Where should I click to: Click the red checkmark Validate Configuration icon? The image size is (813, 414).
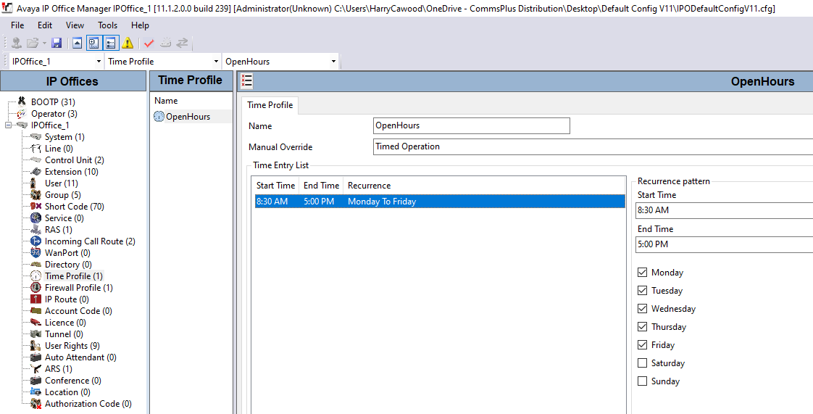coord(149,43)
